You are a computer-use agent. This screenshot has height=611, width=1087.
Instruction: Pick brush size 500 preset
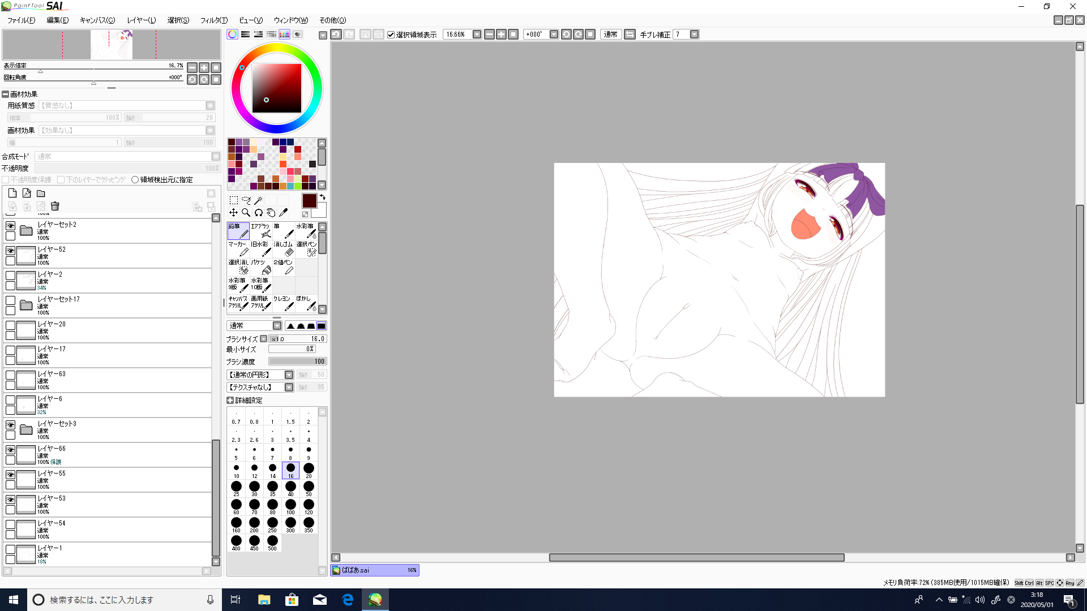272,543
